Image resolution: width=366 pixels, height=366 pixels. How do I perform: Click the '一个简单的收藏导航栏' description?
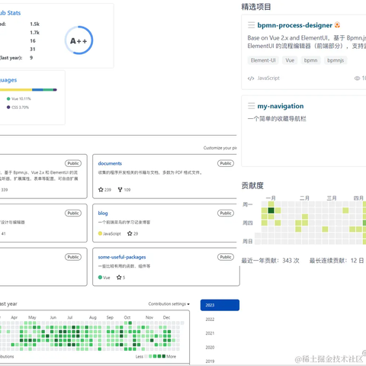[277, 119]
